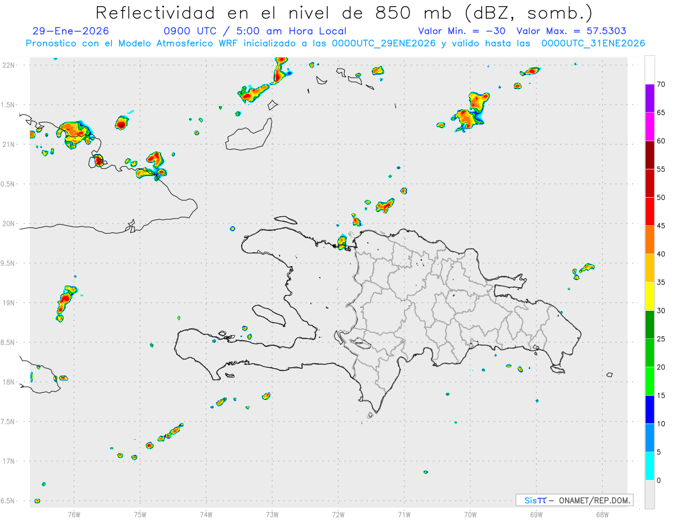The width and height of the screenshot is (676, 522).
Task: Click the colorbar value label '15'
Action: tap(661, 395)
